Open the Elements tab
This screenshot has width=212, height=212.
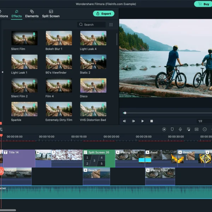(32, 14)
